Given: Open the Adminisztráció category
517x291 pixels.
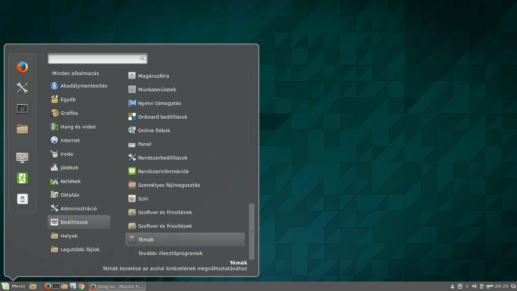Looking at the screenshot, I should coord(79,208).
